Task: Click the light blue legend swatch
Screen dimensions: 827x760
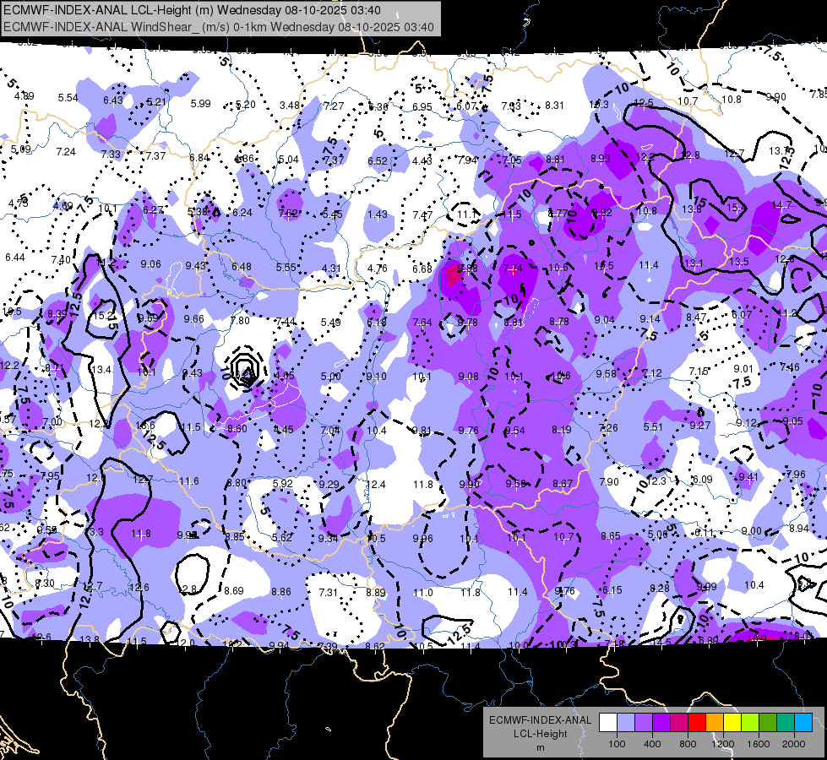Action: [x=626, y=723]
